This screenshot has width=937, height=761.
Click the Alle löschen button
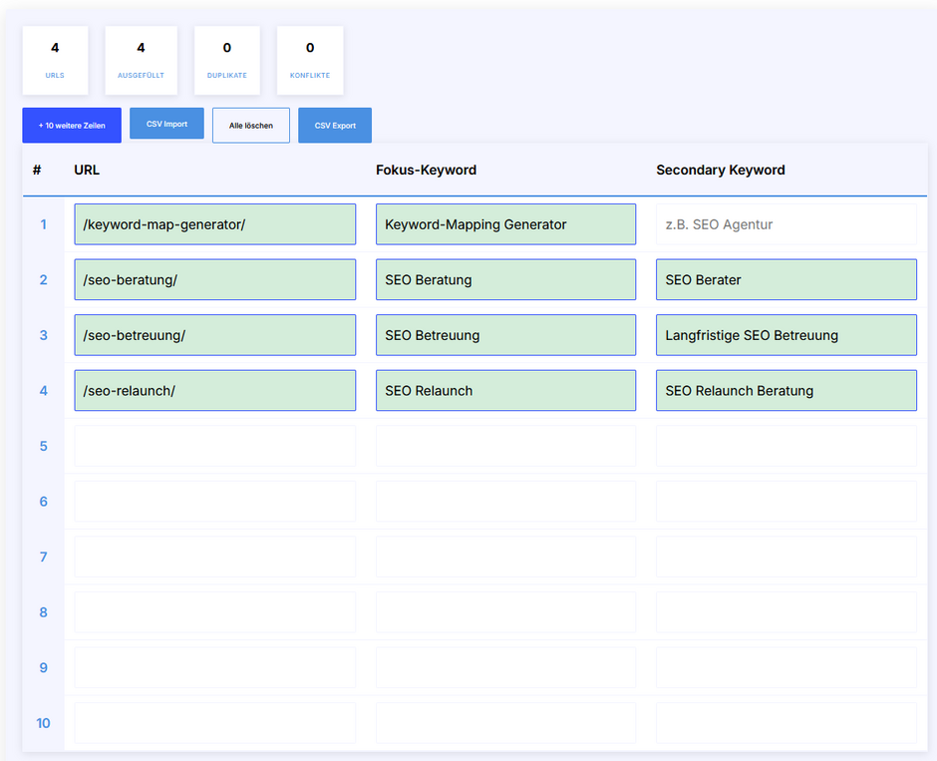(250, 125)
